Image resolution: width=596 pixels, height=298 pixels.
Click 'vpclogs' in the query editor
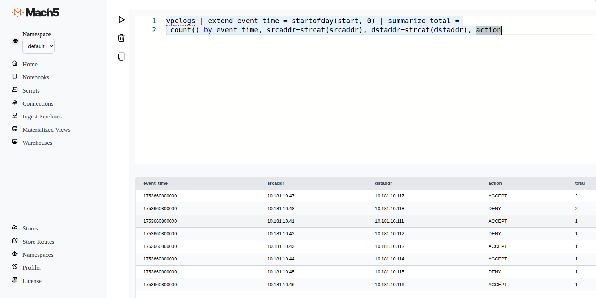(181, 21)
